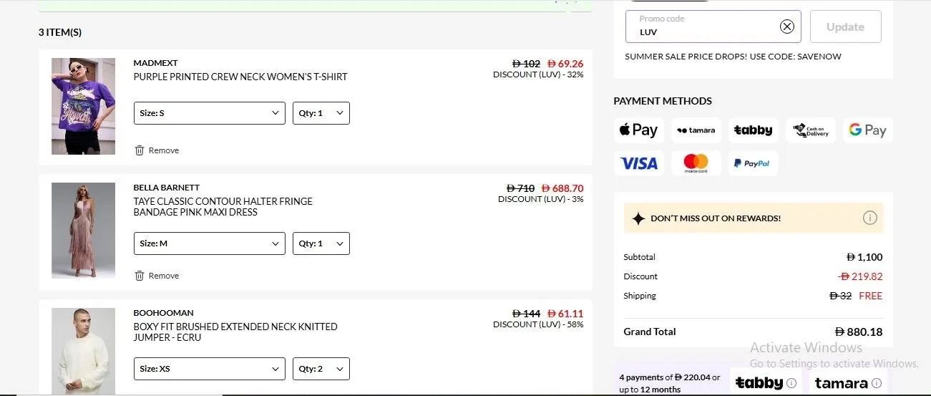Click the DISCOUNT (LUV) - 58% label
931x396 pixels.
[x=538, y=324]
